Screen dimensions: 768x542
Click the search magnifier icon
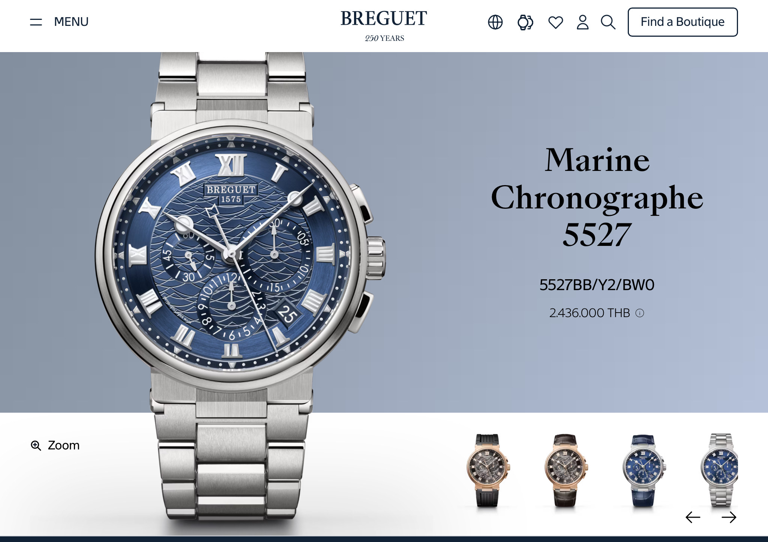[x=608, y=22]
